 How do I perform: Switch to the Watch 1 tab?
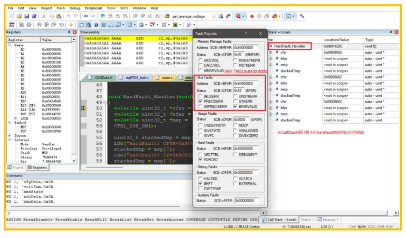coord(307,220)
